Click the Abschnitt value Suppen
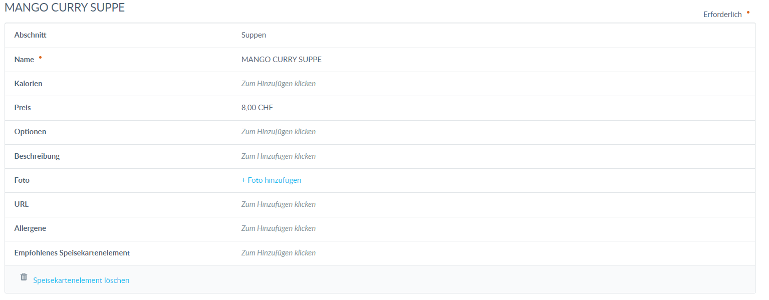769x300 pixels. [253, 35]
